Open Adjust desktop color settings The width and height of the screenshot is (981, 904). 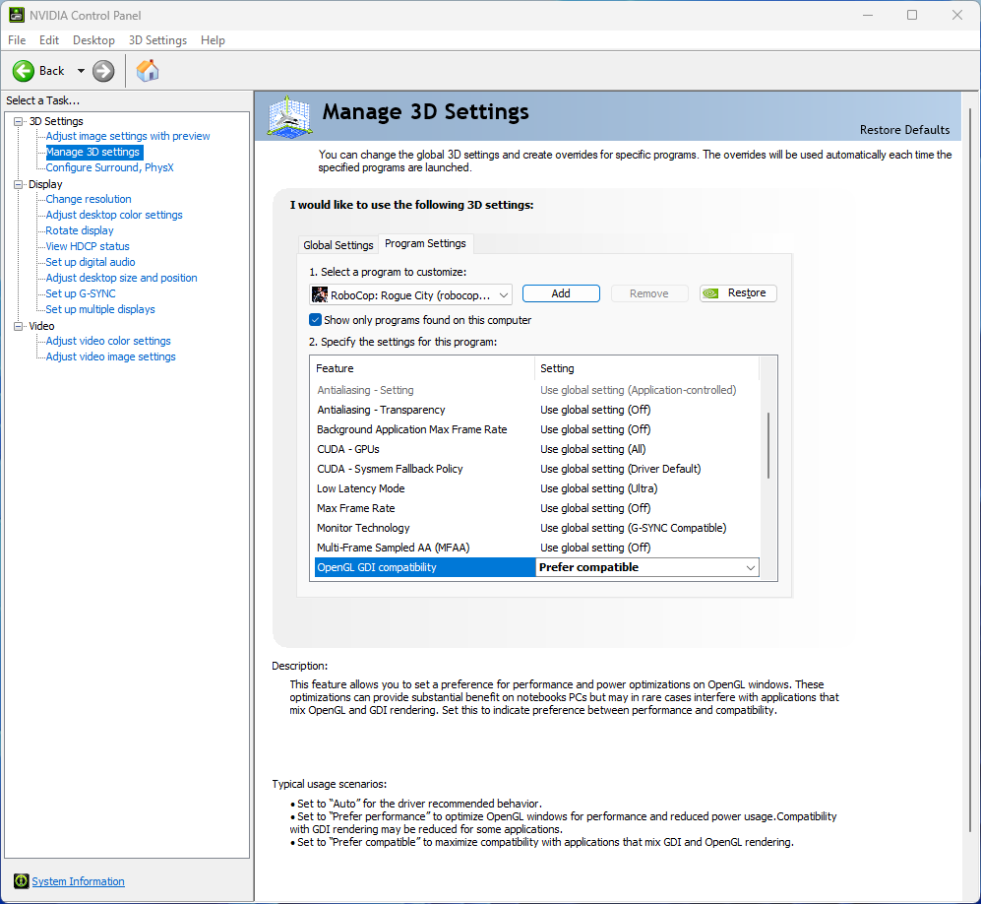click(x=114, y=215)
